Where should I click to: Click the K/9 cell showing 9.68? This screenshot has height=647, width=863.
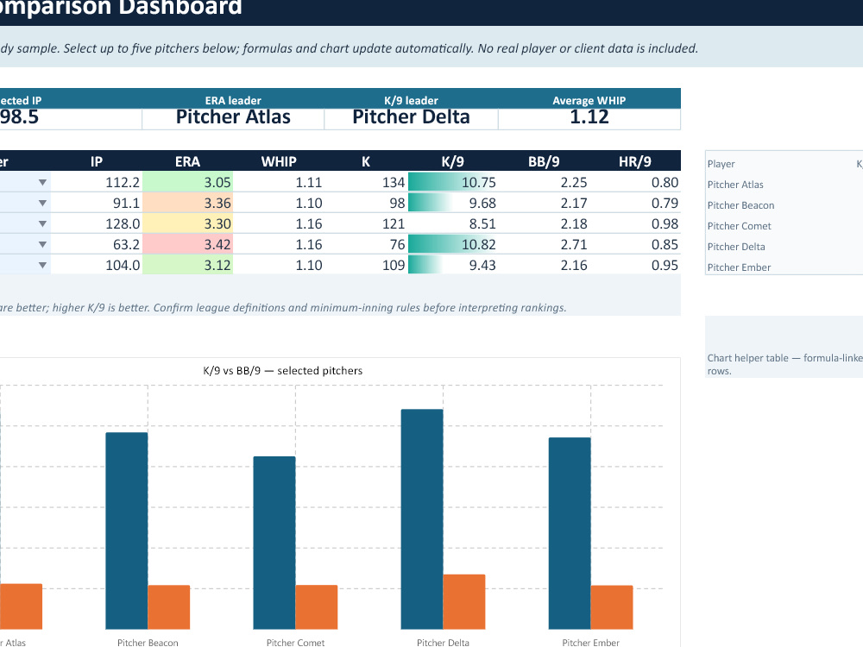pyautogui.click(x=453, y=203)
